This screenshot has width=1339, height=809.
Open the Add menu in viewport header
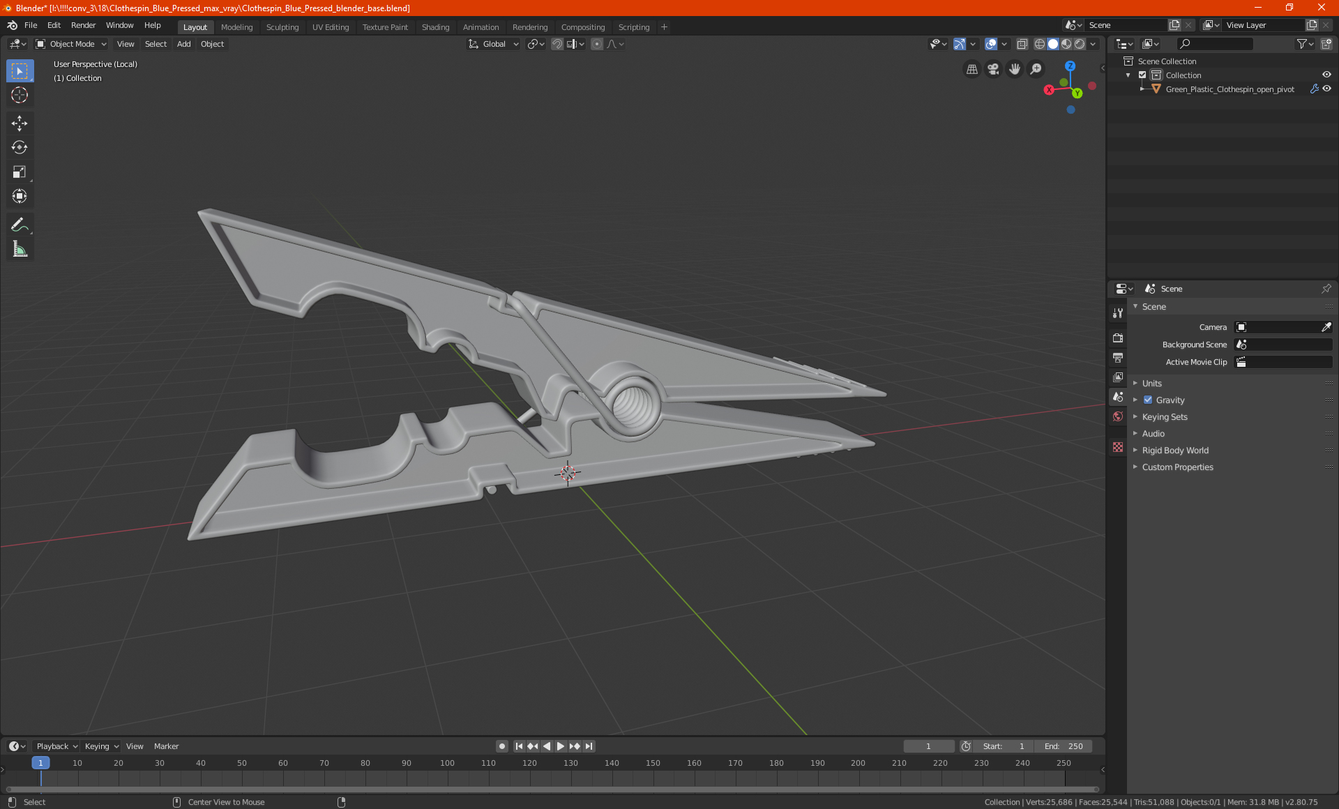[x=183, y=44]
